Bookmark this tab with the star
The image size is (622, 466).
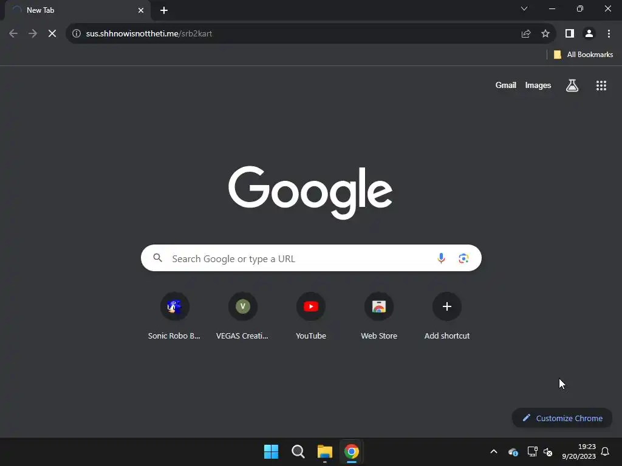click(x=545, y=34)
